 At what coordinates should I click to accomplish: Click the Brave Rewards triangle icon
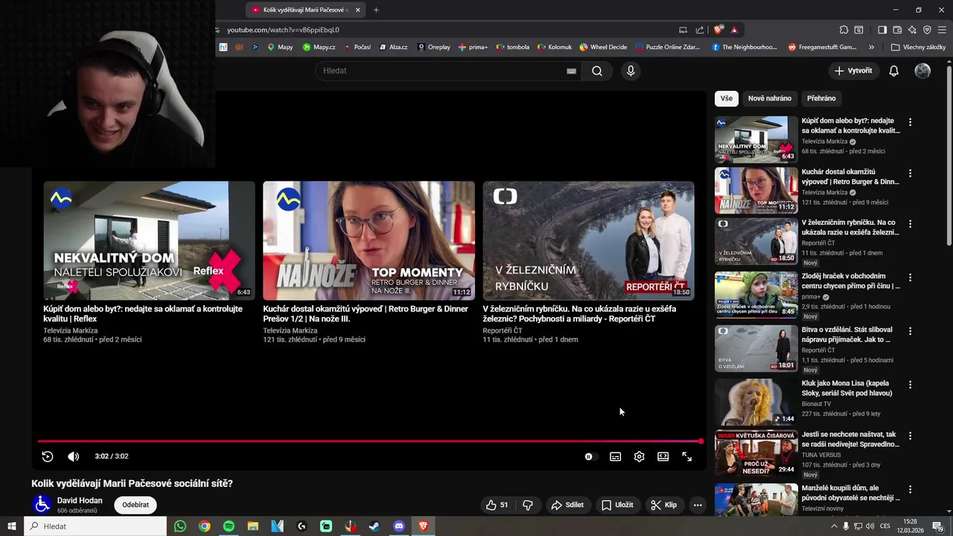[734, 30]
